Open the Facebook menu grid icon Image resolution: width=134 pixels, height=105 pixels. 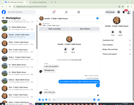[x=118, y=12]
